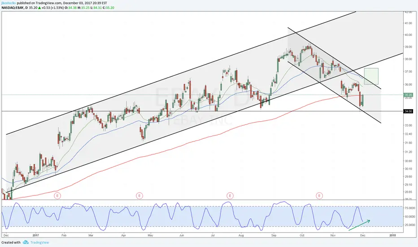The image size is (418, 247).
Task: Click the 38.00 price axis label
Action: coord(408,59)
